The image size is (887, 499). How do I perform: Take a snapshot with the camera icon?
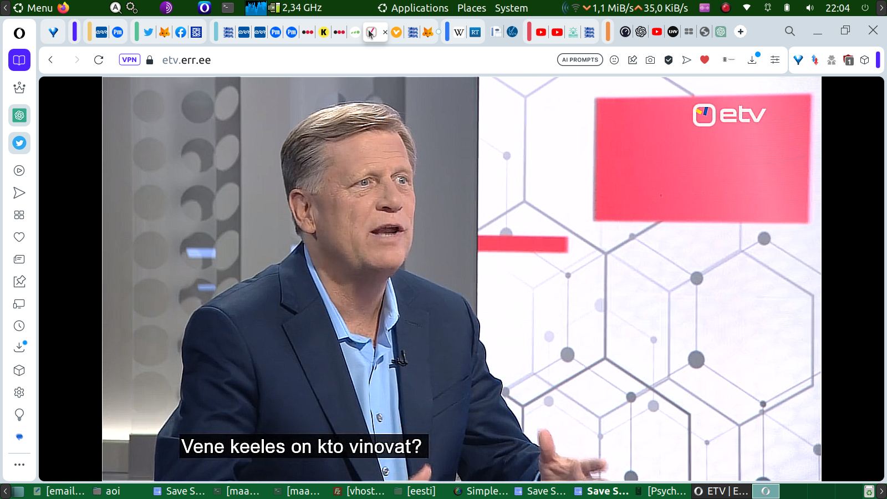coord(650,60)
